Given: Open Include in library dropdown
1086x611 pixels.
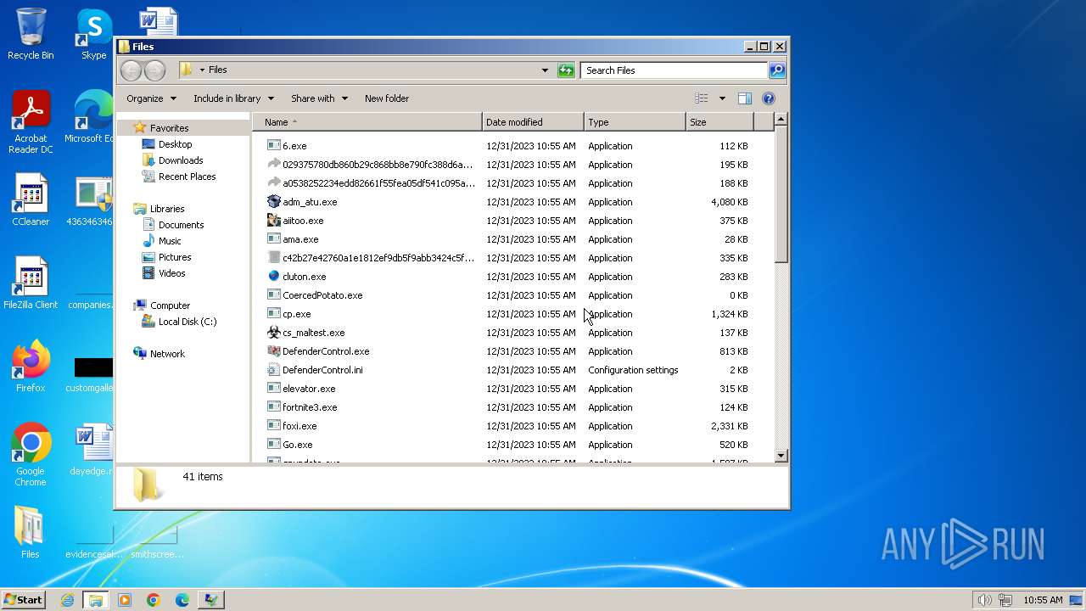Looking at the screenshot, I should click(x=233, y=98).
